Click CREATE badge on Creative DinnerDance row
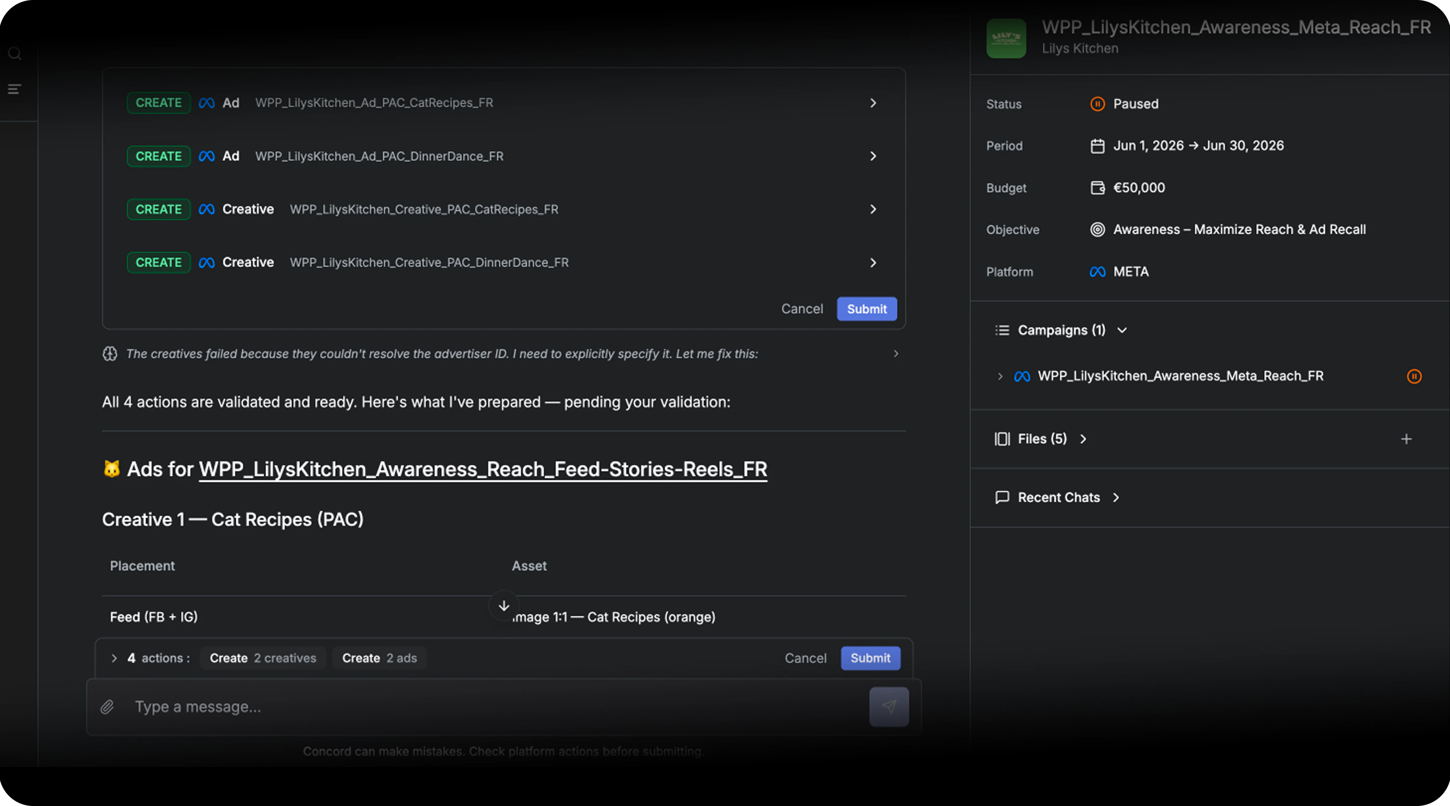 [x=159, y=263]
